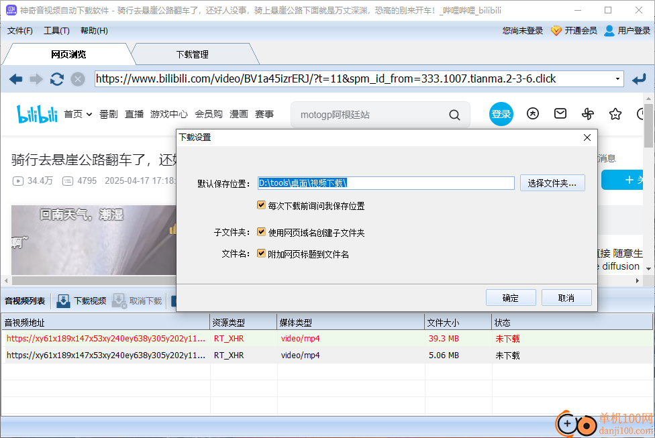This screenshot has height=438, width=655.
Task: Click the app icon in title bar
Action: [11, 10]
